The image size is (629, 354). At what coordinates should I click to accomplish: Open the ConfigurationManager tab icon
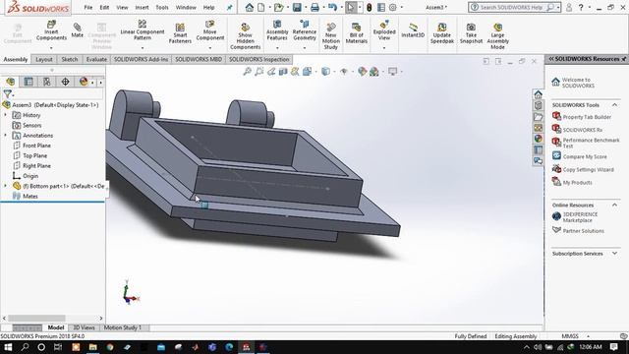point(47,82)
